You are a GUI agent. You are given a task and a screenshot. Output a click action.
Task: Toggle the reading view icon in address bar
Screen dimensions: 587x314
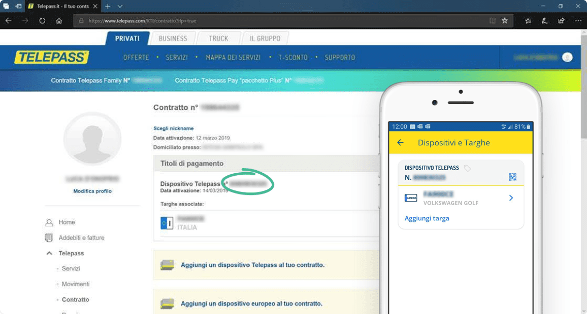click(492, 21)
